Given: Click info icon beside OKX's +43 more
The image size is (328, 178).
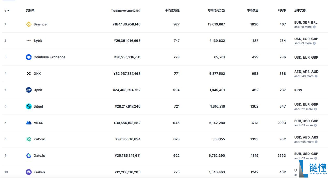Looking at the screenshot, I should coord(316,76).
